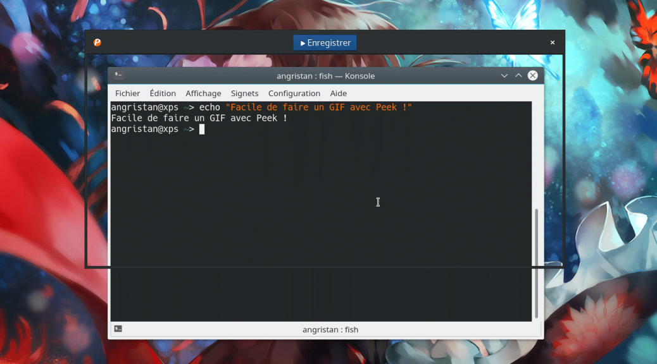Select the 'angristan : fish' tab
This screenshot has height=364, width=657.
(x=330, y=330)
